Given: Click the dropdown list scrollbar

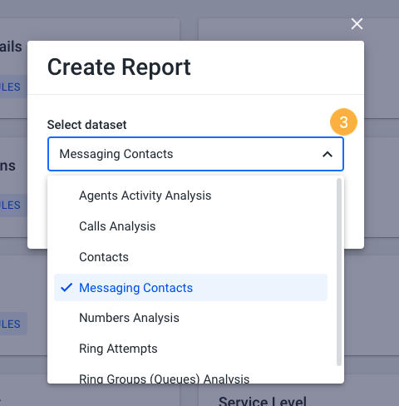Looking at the screenshot, I should [339, 272].
